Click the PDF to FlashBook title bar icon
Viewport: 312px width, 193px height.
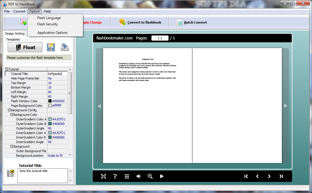point(5,4)
